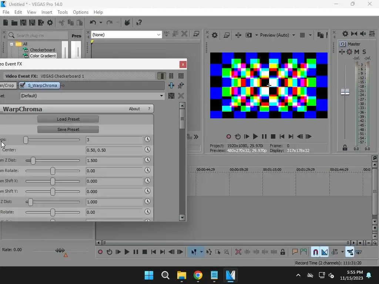Open the Render As icon
The height and width of the screenshot is (284, 379).
(x=41, y=23)
